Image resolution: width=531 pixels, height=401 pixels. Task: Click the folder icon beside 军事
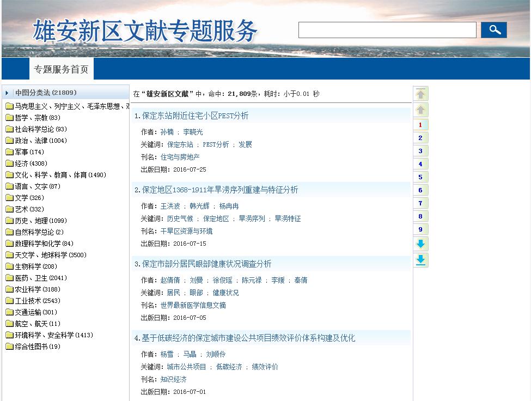(x=9, y=152)
